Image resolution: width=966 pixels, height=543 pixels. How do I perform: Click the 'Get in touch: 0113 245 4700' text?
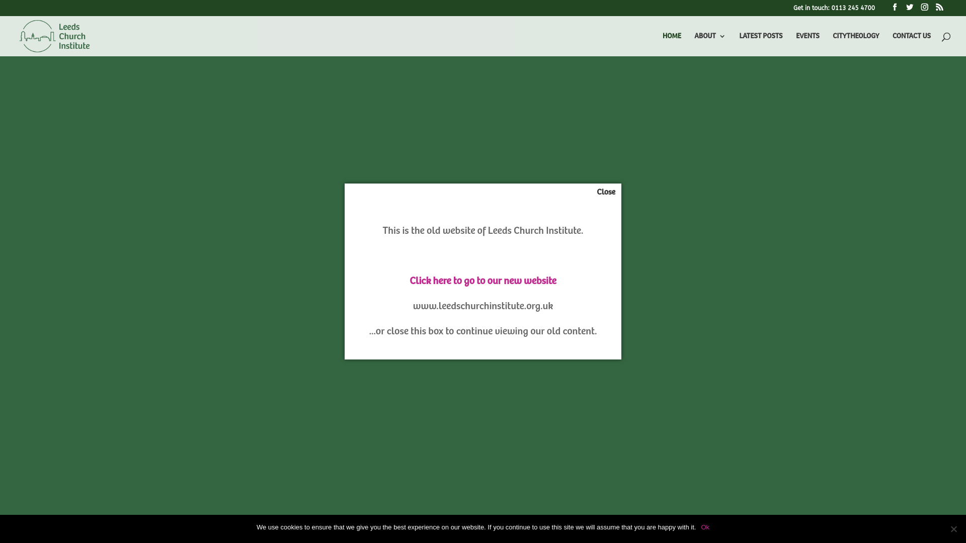(x=834, y=8)
